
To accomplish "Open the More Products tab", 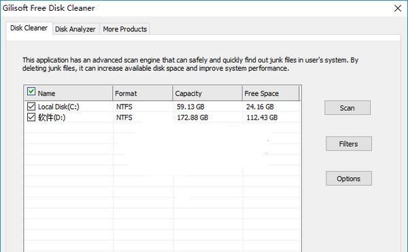I will [124, 29].
